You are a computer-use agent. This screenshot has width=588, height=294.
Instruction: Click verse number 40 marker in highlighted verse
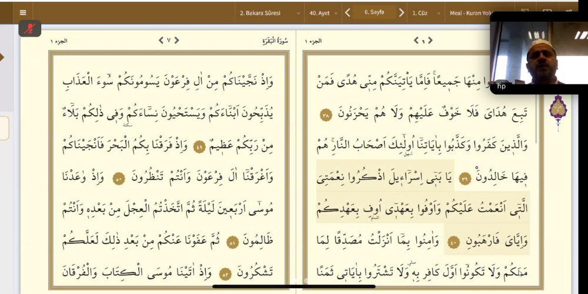point(453,242)
